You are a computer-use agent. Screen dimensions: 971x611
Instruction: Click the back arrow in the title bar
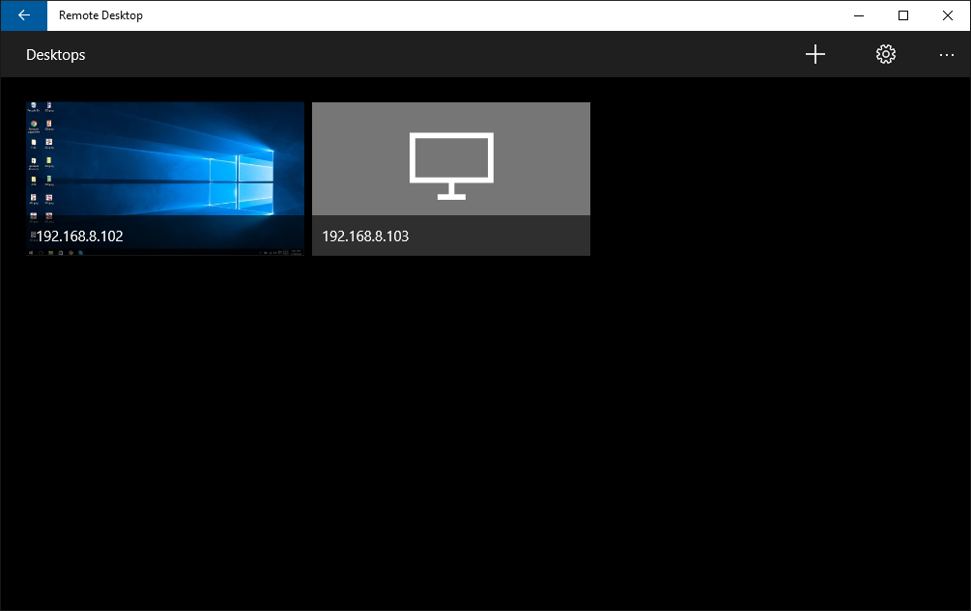point(23,15)
